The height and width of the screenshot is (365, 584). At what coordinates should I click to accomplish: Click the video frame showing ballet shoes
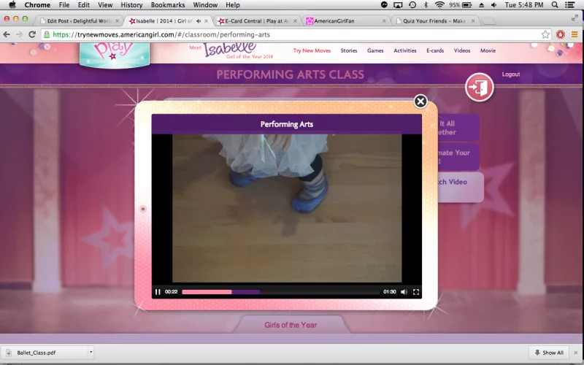[x=287, y=209]
